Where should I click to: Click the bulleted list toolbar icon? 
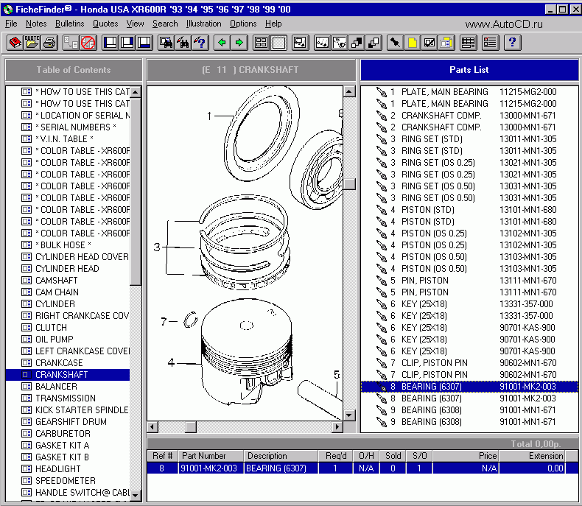tap(490, 43)
